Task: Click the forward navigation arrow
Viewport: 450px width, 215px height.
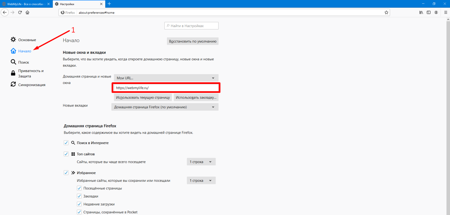Action: point(12,12)
